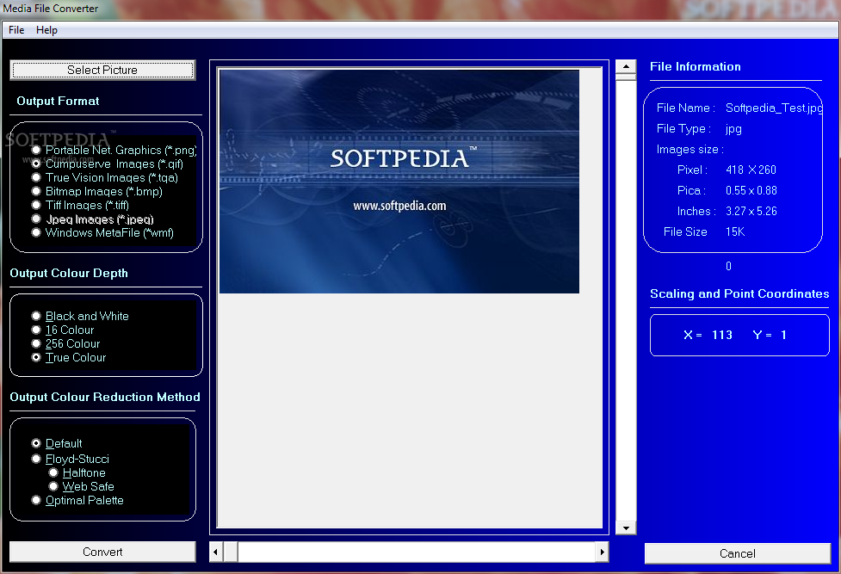Open the File menu
This screenshot has width=841, height=574.
(x=16, y=30)
